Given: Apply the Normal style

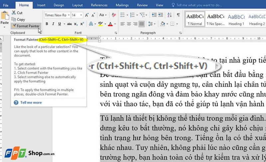Looking at the screenshot, I should point(195,19).
